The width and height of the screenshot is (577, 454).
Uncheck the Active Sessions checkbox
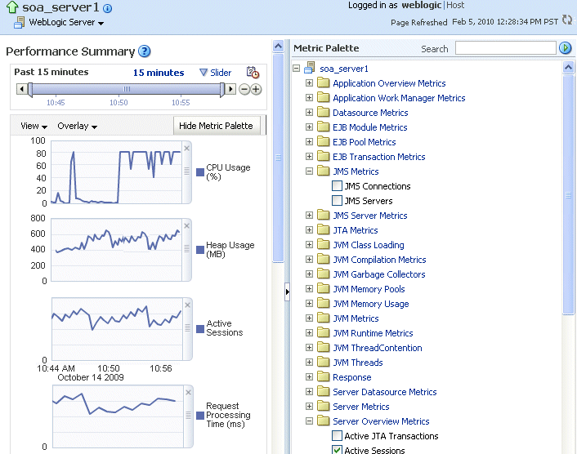click(x=337, y=450)
